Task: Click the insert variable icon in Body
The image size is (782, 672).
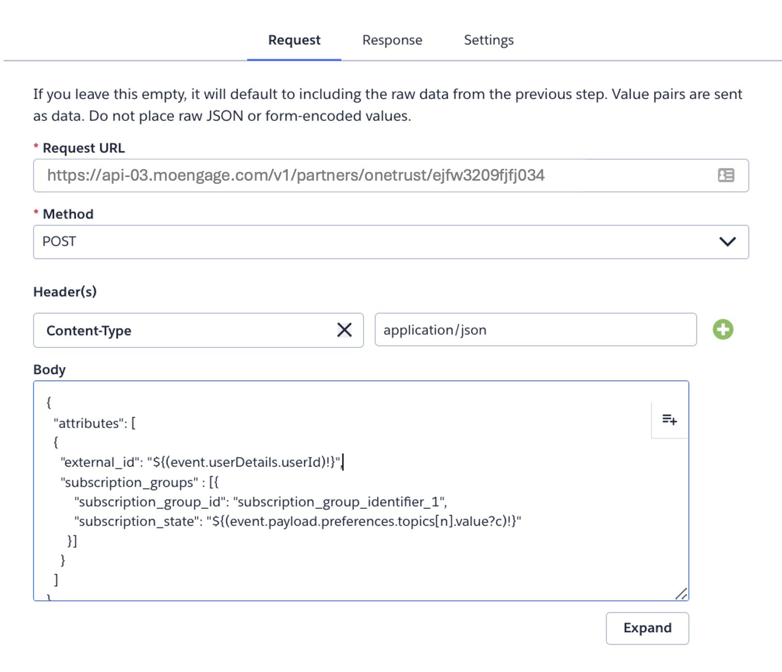Action: [669, 420]
